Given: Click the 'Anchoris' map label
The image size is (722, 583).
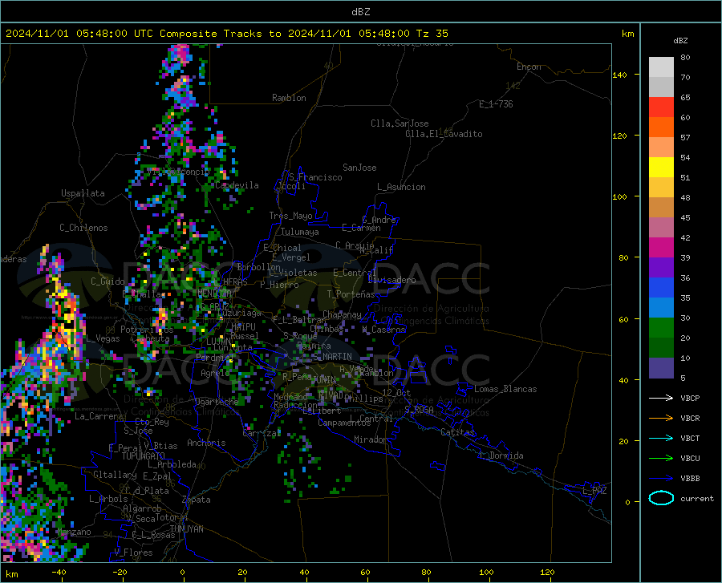Looking at the screenshot, I should click(x=206, y=443).
